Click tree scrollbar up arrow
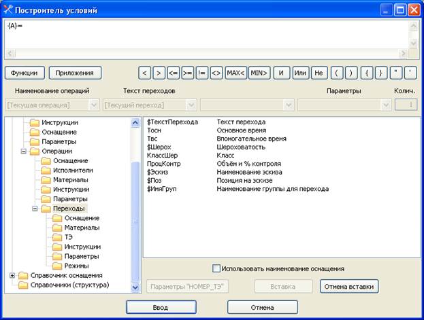This screenshot has height=320, width=424. point(135,123)
